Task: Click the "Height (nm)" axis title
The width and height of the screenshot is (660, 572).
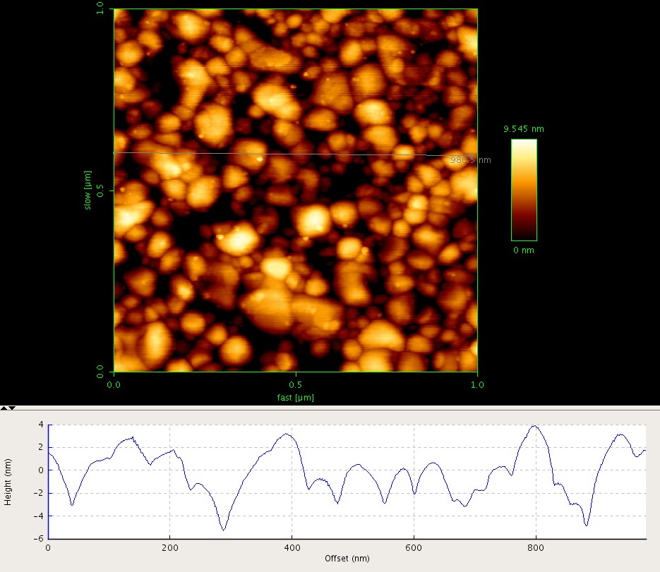Action: [8, 480]
